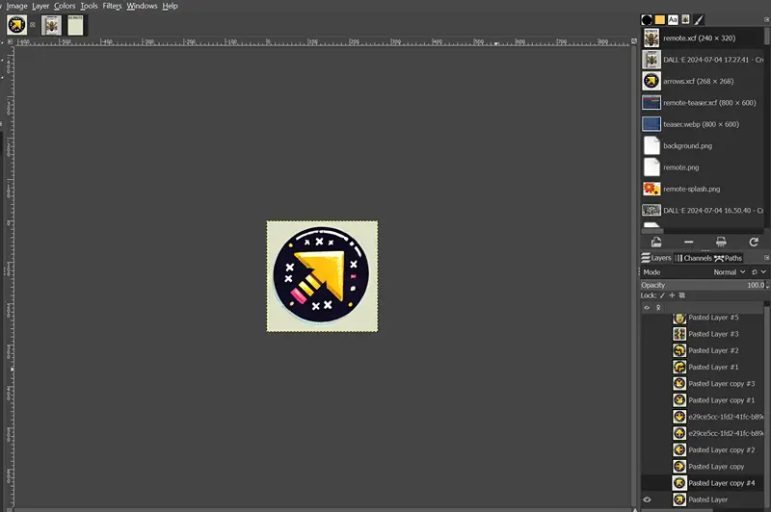Open the Brushes dock tab

coord(647,19)
